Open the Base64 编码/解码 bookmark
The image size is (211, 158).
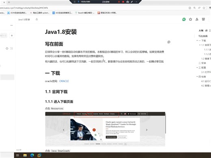point(84,13)
